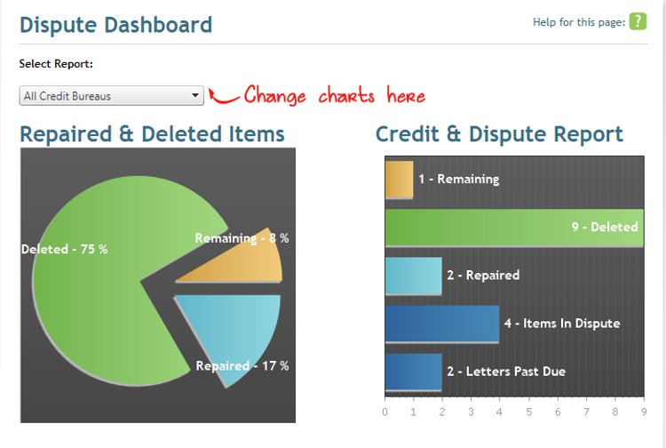The image size is (666, 448).
Task: Click the Select Report label
Action: click(56, 64)
